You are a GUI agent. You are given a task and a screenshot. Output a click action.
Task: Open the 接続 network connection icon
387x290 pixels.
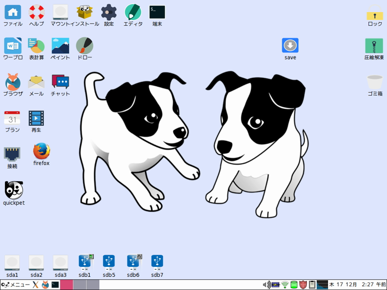(x=12, y=154)
